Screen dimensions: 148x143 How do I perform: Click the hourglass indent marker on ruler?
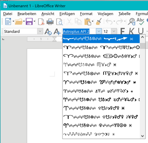(54, 39)
